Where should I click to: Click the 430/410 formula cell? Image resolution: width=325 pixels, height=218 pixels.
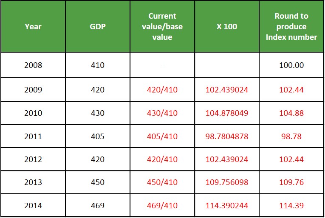(x=162, y=113)
